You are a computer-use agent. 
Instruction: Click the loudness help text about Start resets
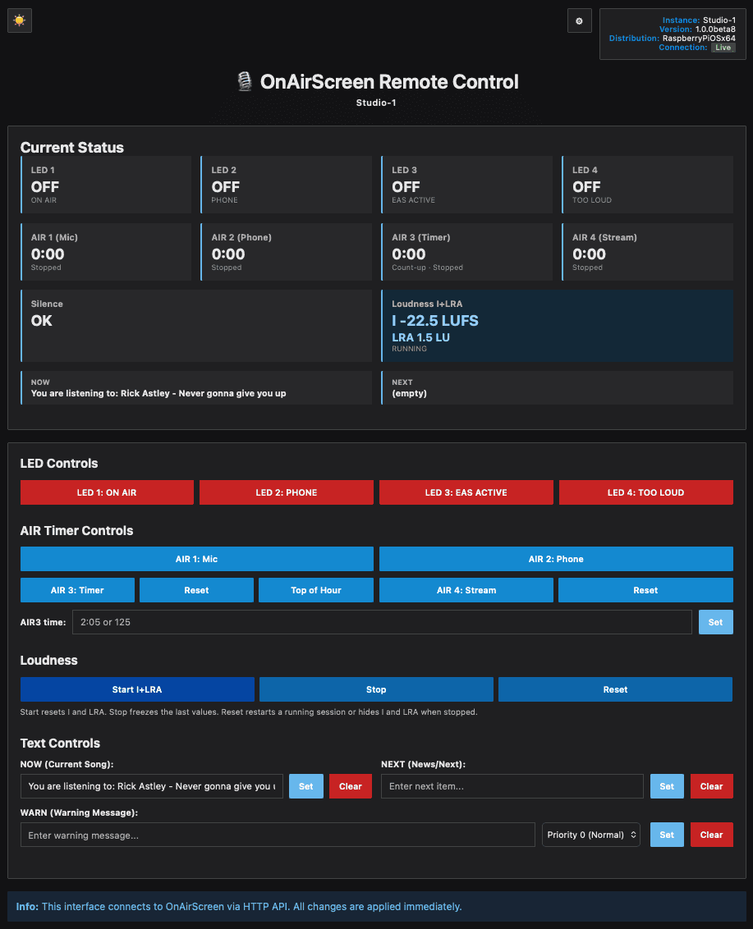point(249,712)
